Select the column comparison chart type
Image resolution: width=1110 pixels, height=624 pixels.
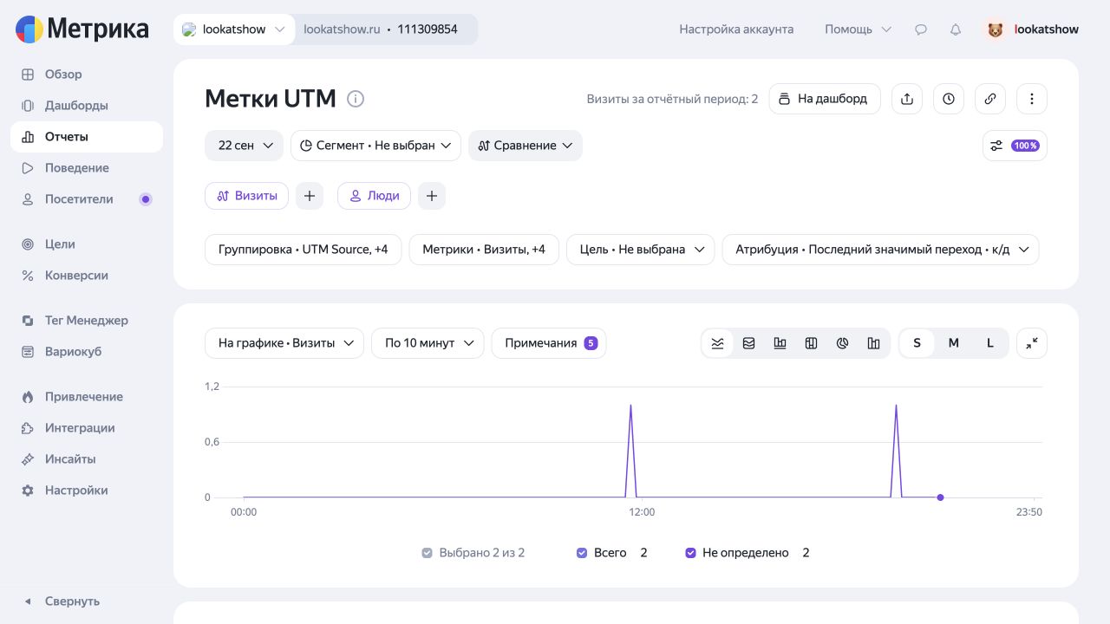[x=873, y=343]
